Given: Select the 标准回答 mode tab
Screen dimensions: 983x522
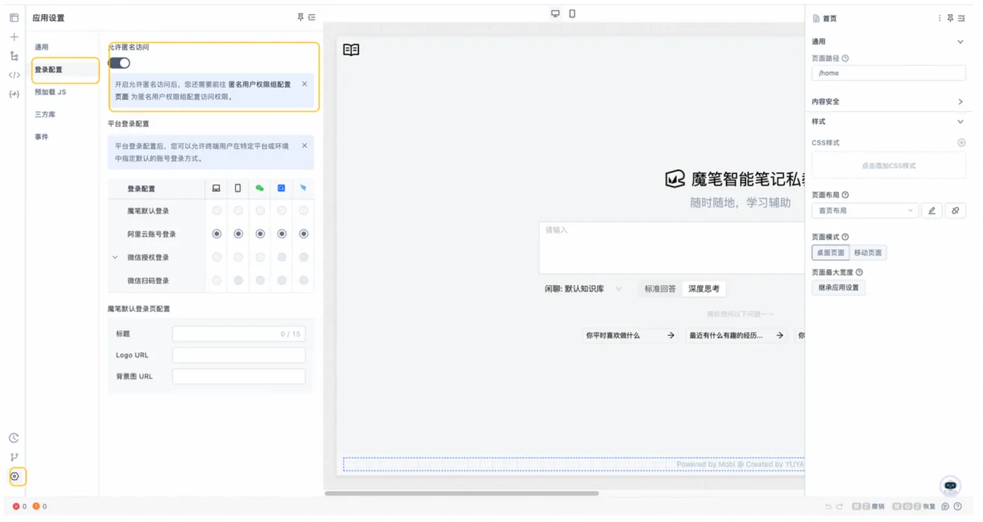Looking at the screenshot, I should coord(660,288).
